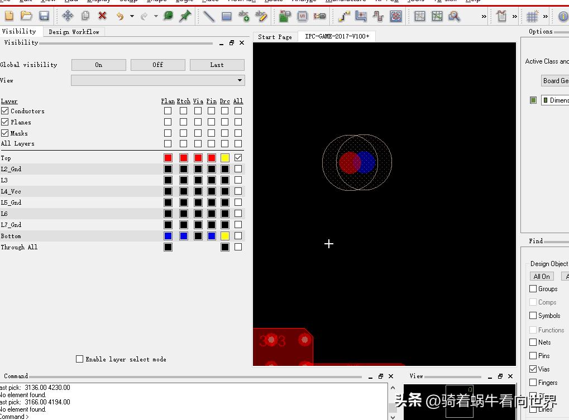Select the Add Connect routing icon

point(343,16)
